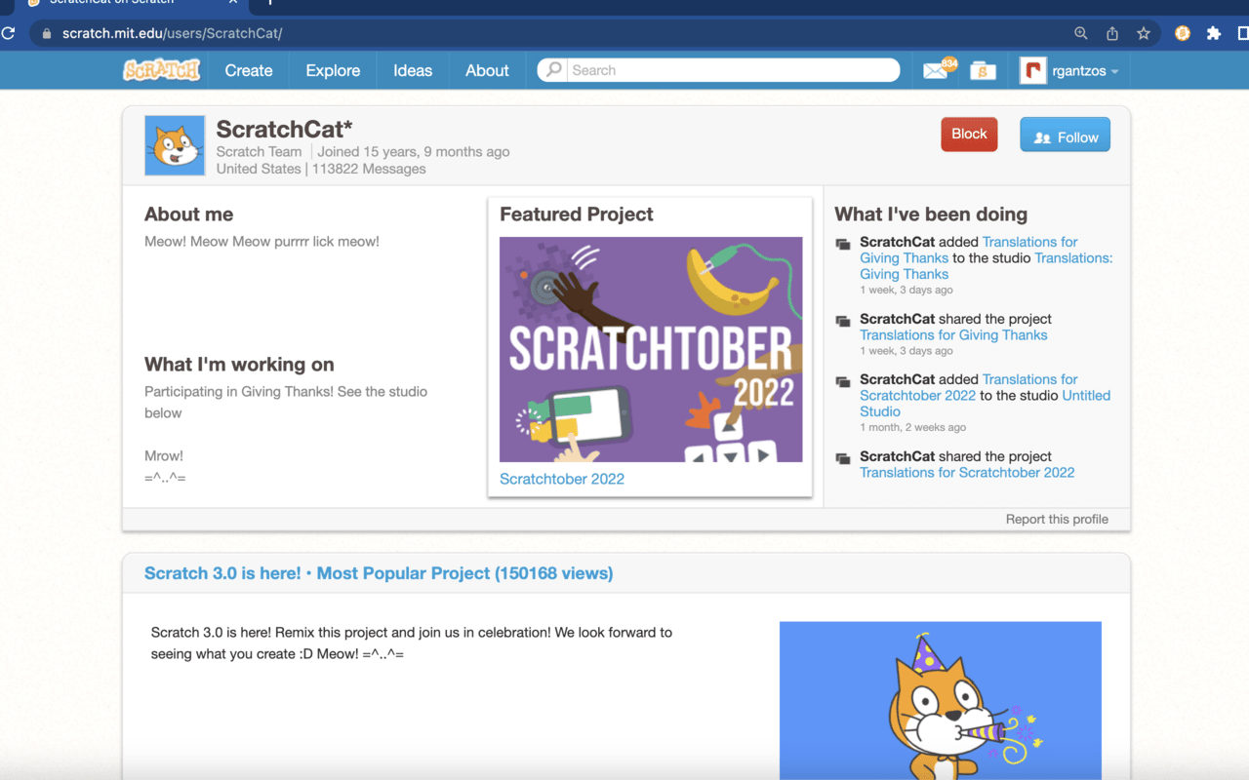Open My Stuff folder icon
The height and width of the screenshot is (780, 1249).
coord(982,69)
